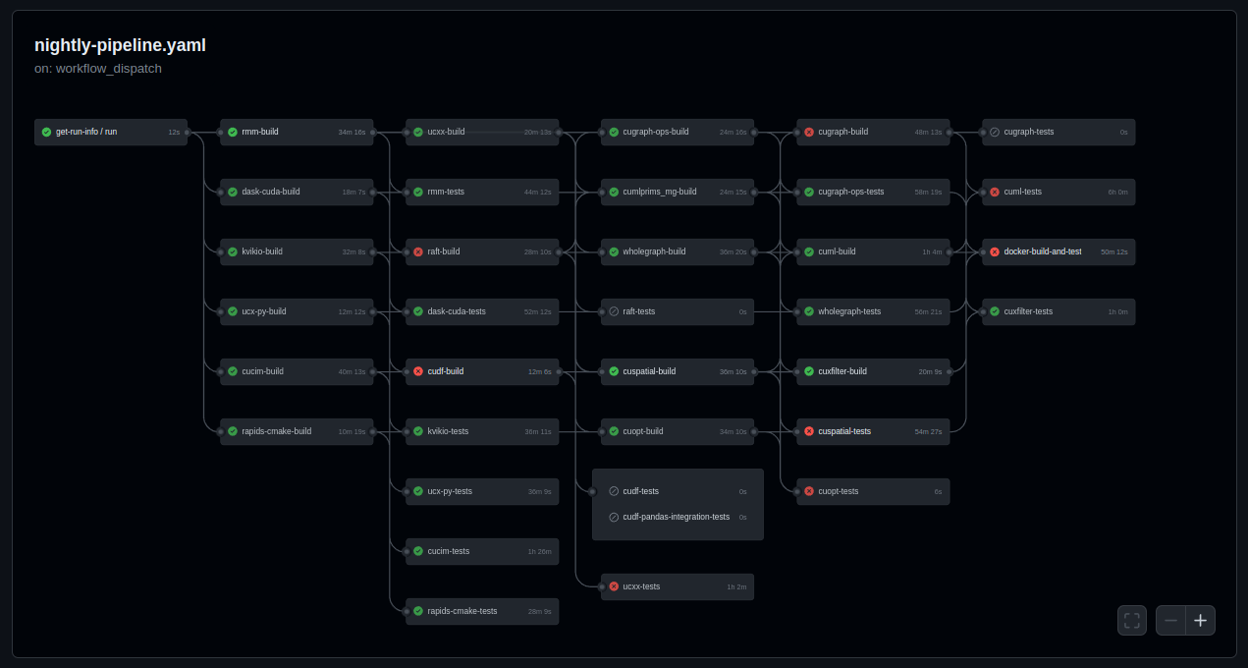Click the failed status icon on cudf-build
This screenshot has width=1248, height=668.
[418, 371]
